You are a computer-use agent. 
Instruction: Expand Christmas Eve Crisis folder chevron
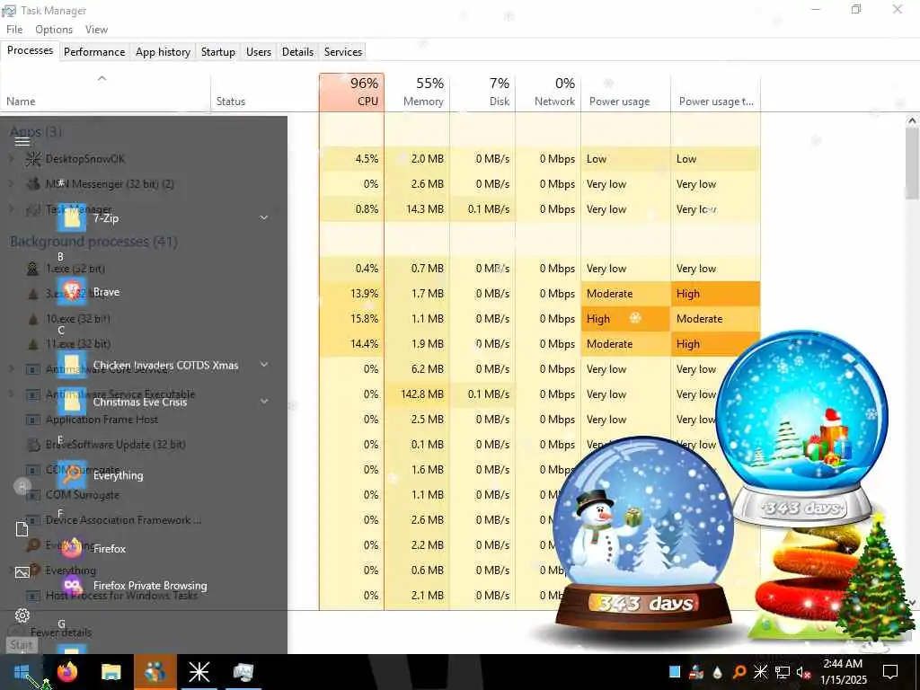point(264,402)
